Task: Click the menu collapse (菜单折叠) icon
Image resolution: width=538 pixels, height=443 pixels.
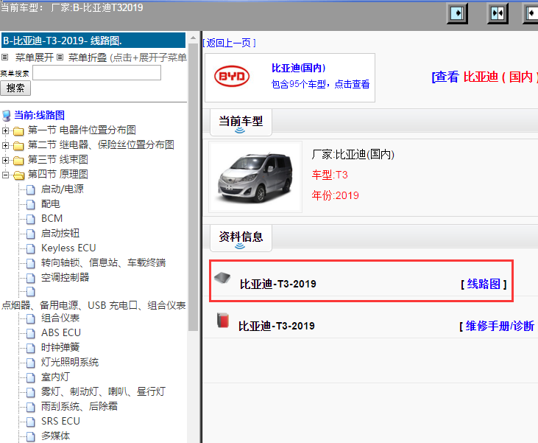Action: (x=60, y=57)
